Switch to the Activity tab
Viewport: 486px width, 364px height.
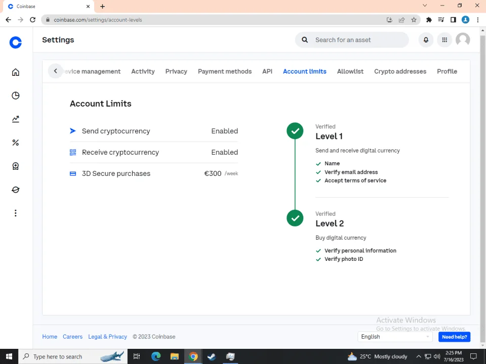[143, 71]
